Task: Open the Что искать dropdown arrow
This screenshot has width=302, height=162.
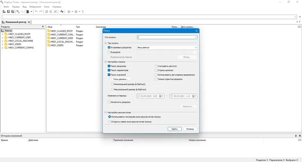Action: click(196, 37)
